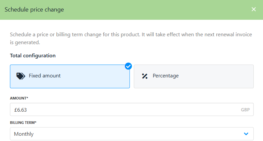Click the GBP currency suffix
The height and width of the screenshot is (141, 263).
coord(245,110)
